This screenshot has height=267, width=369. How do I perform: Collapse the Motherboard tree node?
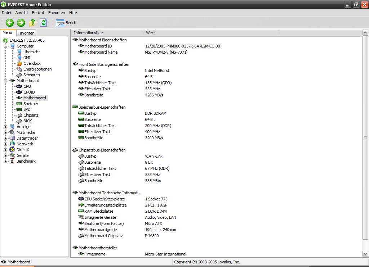click(x=6, y=81)
